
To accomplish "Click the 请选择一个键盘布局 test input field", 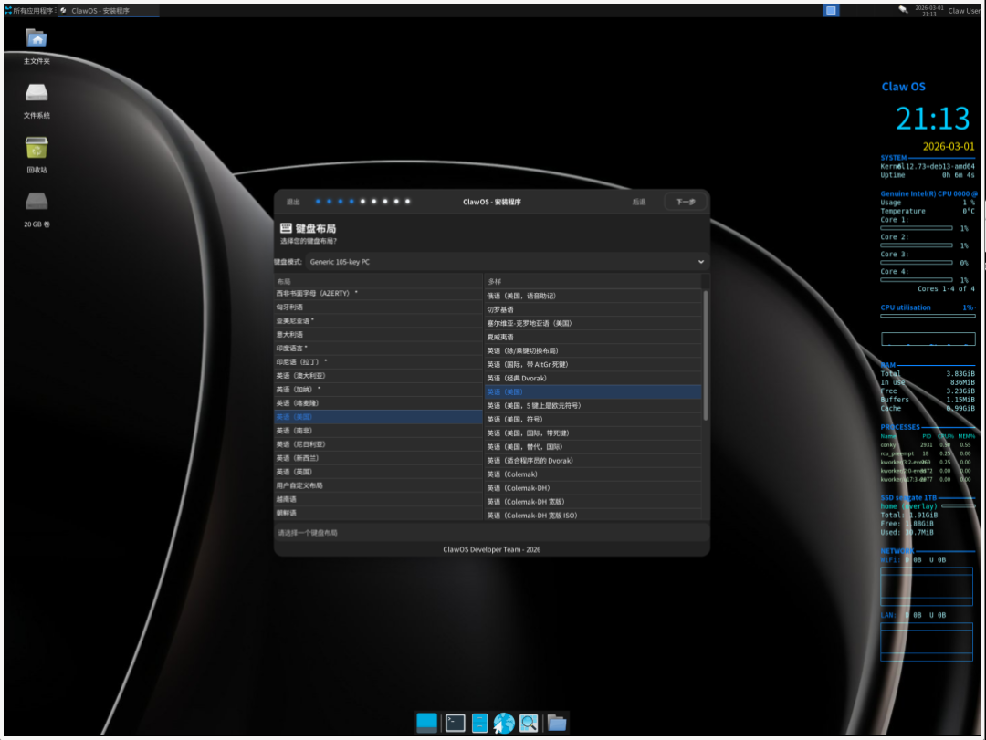I will [492, 533].
